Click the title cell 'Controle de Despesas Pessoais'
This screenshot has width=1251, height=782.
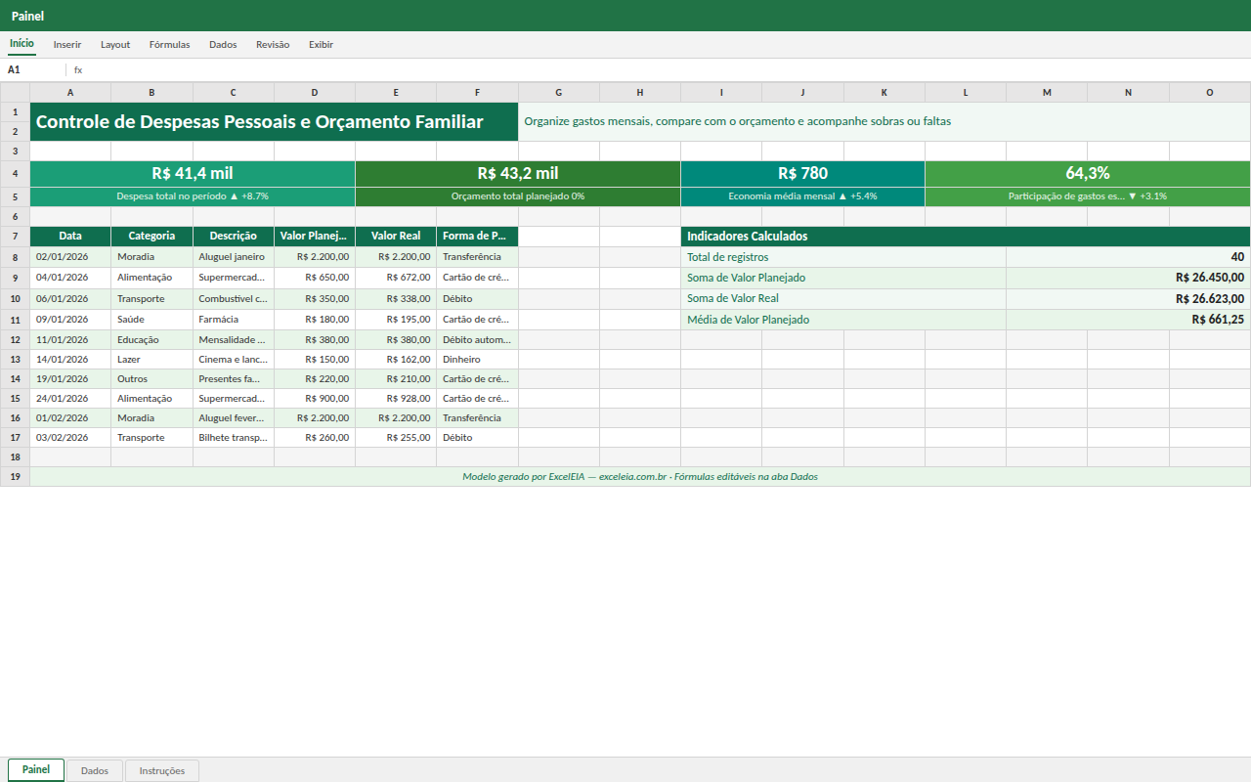pos(275,122)
